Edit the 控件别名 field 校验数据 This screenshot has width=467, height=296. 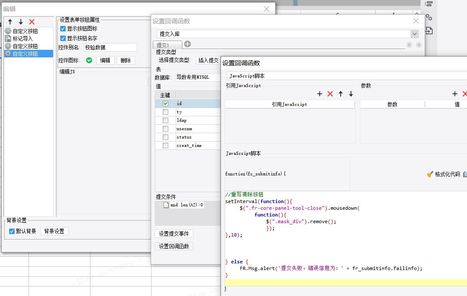(x=110, y=47)
